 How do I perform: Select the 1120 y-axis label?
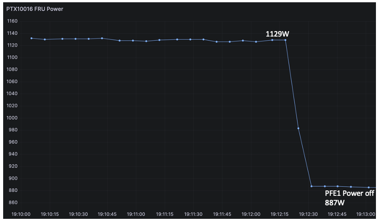coord(12,46)
